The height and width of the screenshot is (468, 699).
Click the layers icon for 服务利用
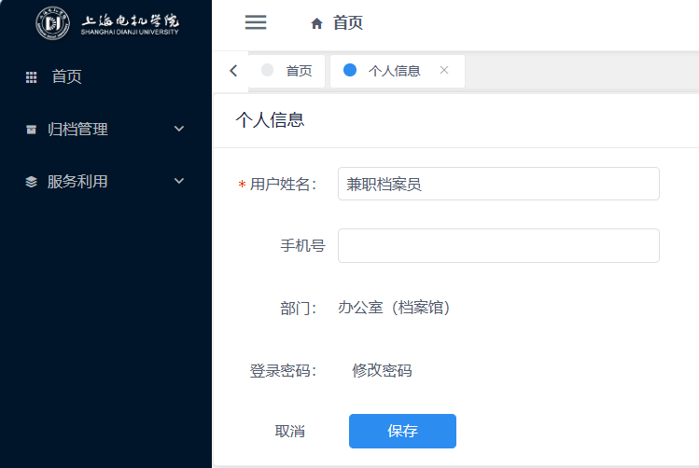click(31, 182)
